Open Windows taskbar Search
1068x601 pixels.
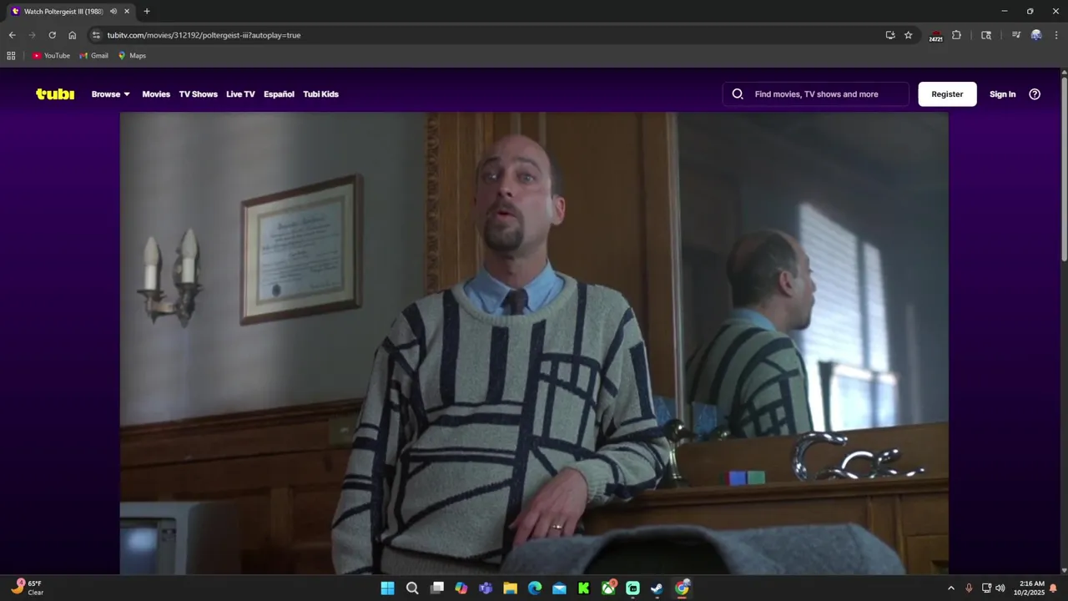pos(412,588)
